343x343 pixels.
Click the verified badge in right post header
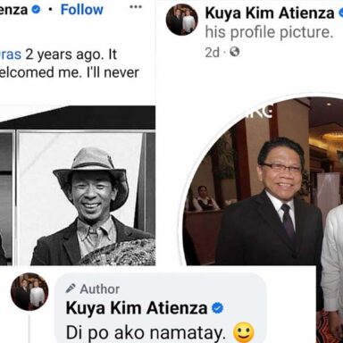(340, 13)
